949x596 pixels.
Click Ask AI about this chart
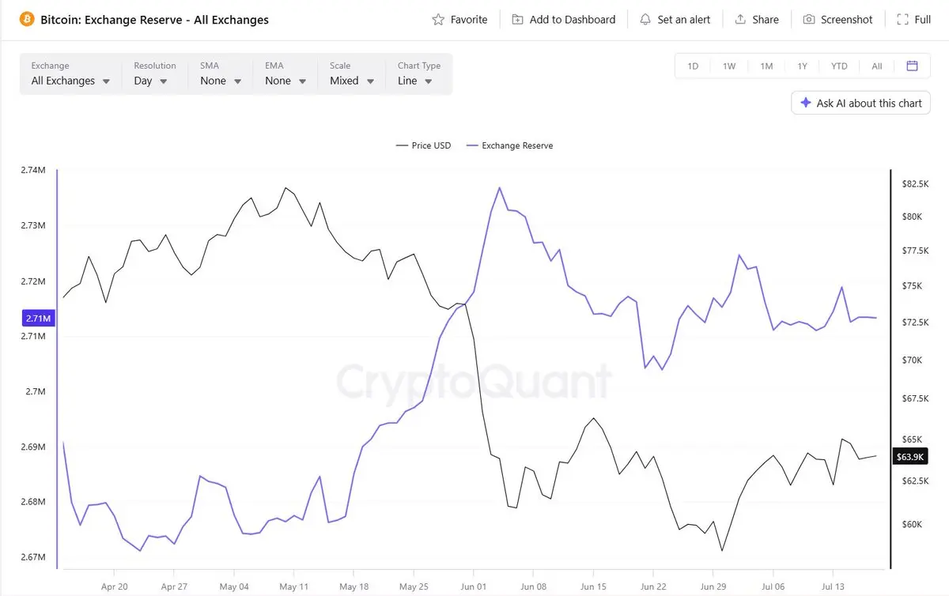(861, 103)
